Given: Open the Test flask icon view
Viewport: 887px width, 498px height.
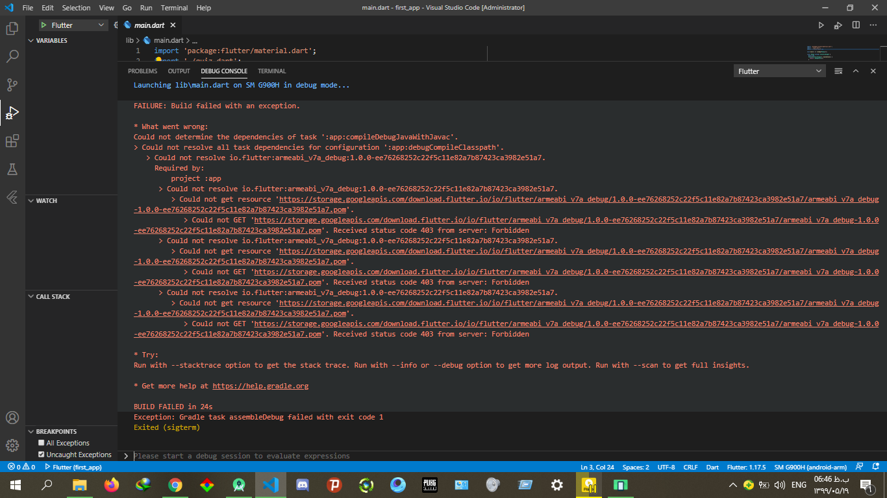Looking at the screenshot, I should click(x=12, y=169).
